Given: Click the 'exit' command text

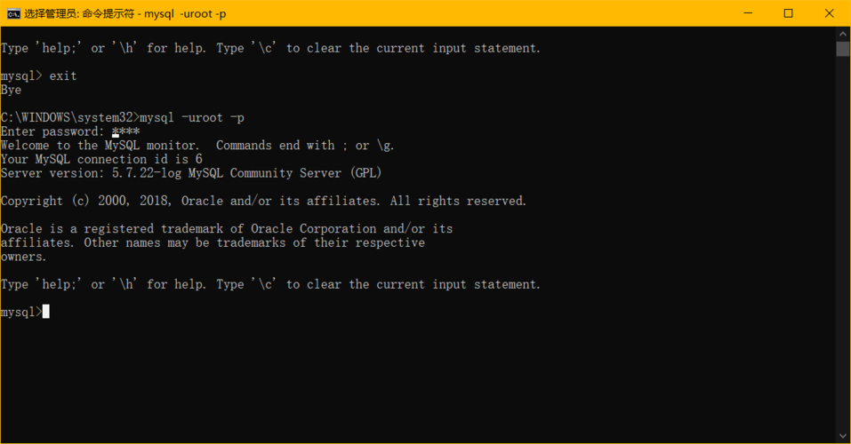Looking at the screenshot, I should [63, 76].
